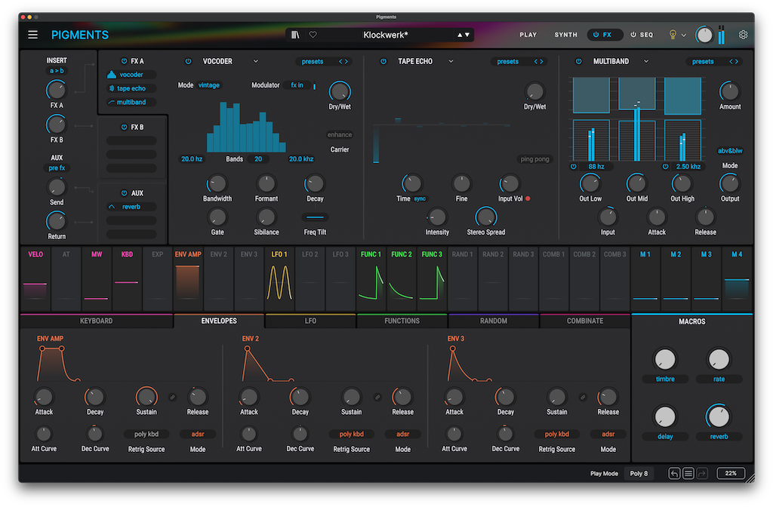Open multiband abv&blw Mode dropdown
This screenshot has height=507, width=773.
[x=730, y=151]
